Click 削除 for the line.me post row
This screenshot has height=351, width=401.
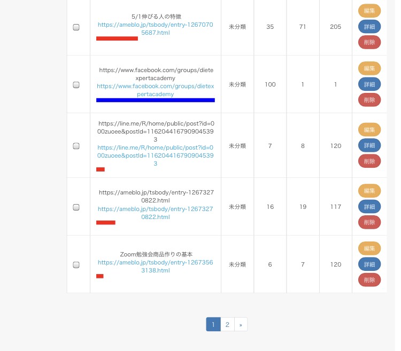(369, 161)
